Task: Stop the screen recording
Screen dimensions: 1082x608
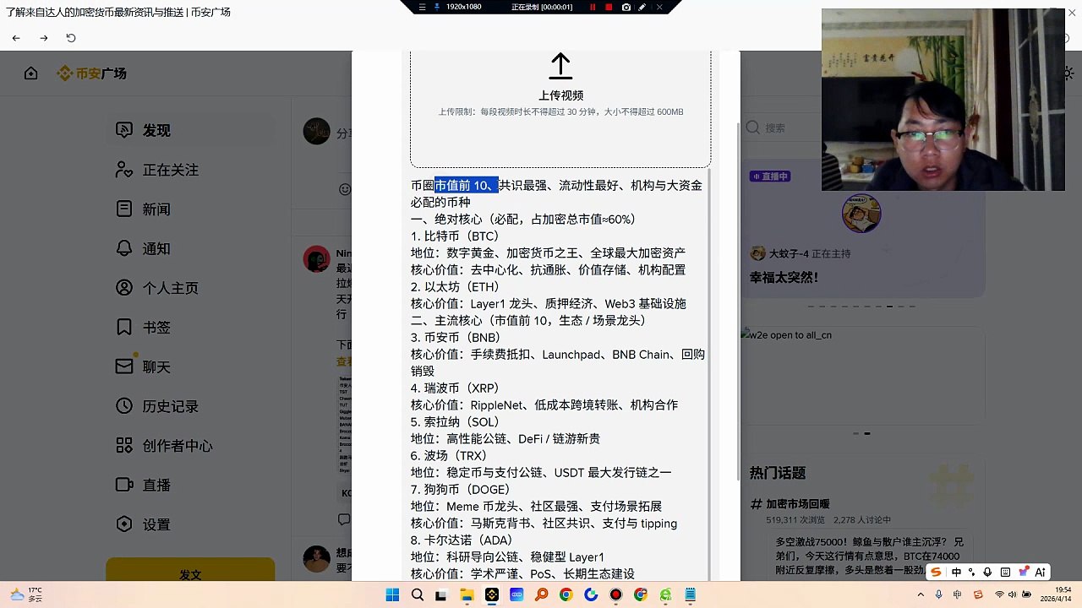Action: point(609,7)
